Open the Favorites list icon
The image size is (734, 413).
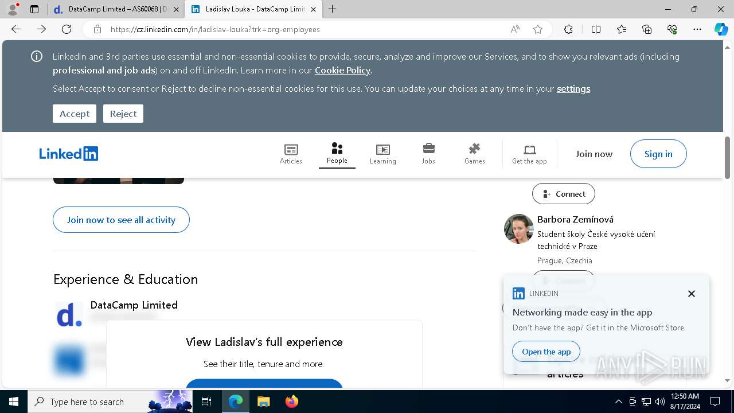point(622,29)
